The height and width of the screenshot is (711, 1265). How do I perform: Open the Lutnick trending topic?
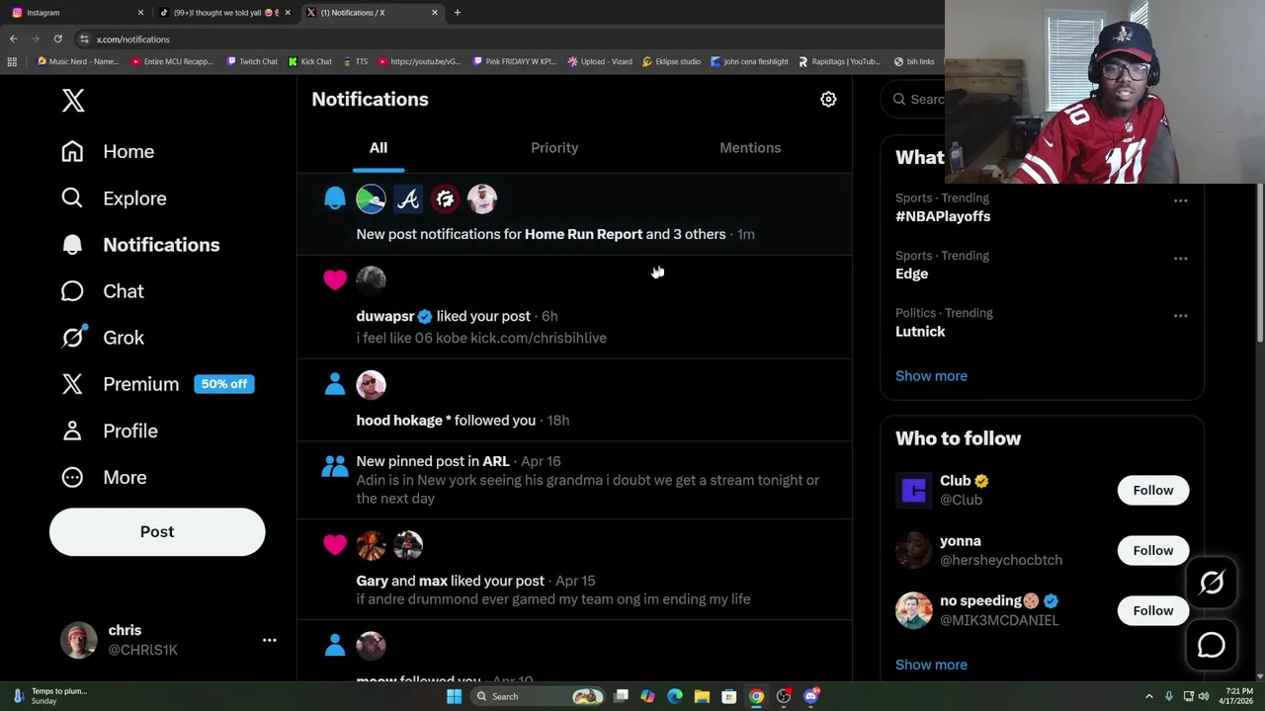[920, 331]
